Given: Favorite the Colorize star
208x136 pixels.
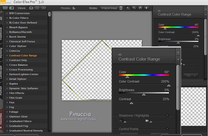Looking at the screenshot, I should pos(7,51).
